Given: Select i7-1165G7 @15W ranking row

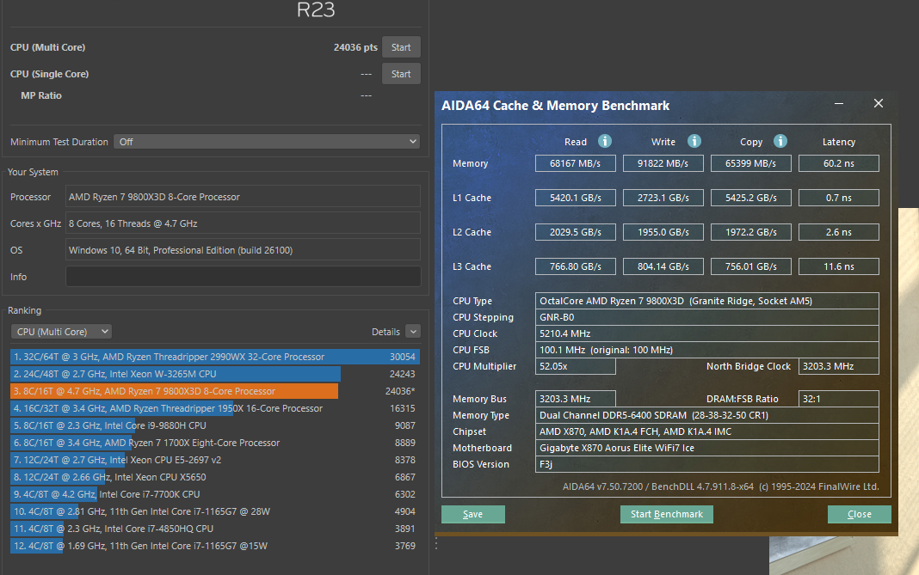Looking at the screenshot, I should tap(214, 546).
